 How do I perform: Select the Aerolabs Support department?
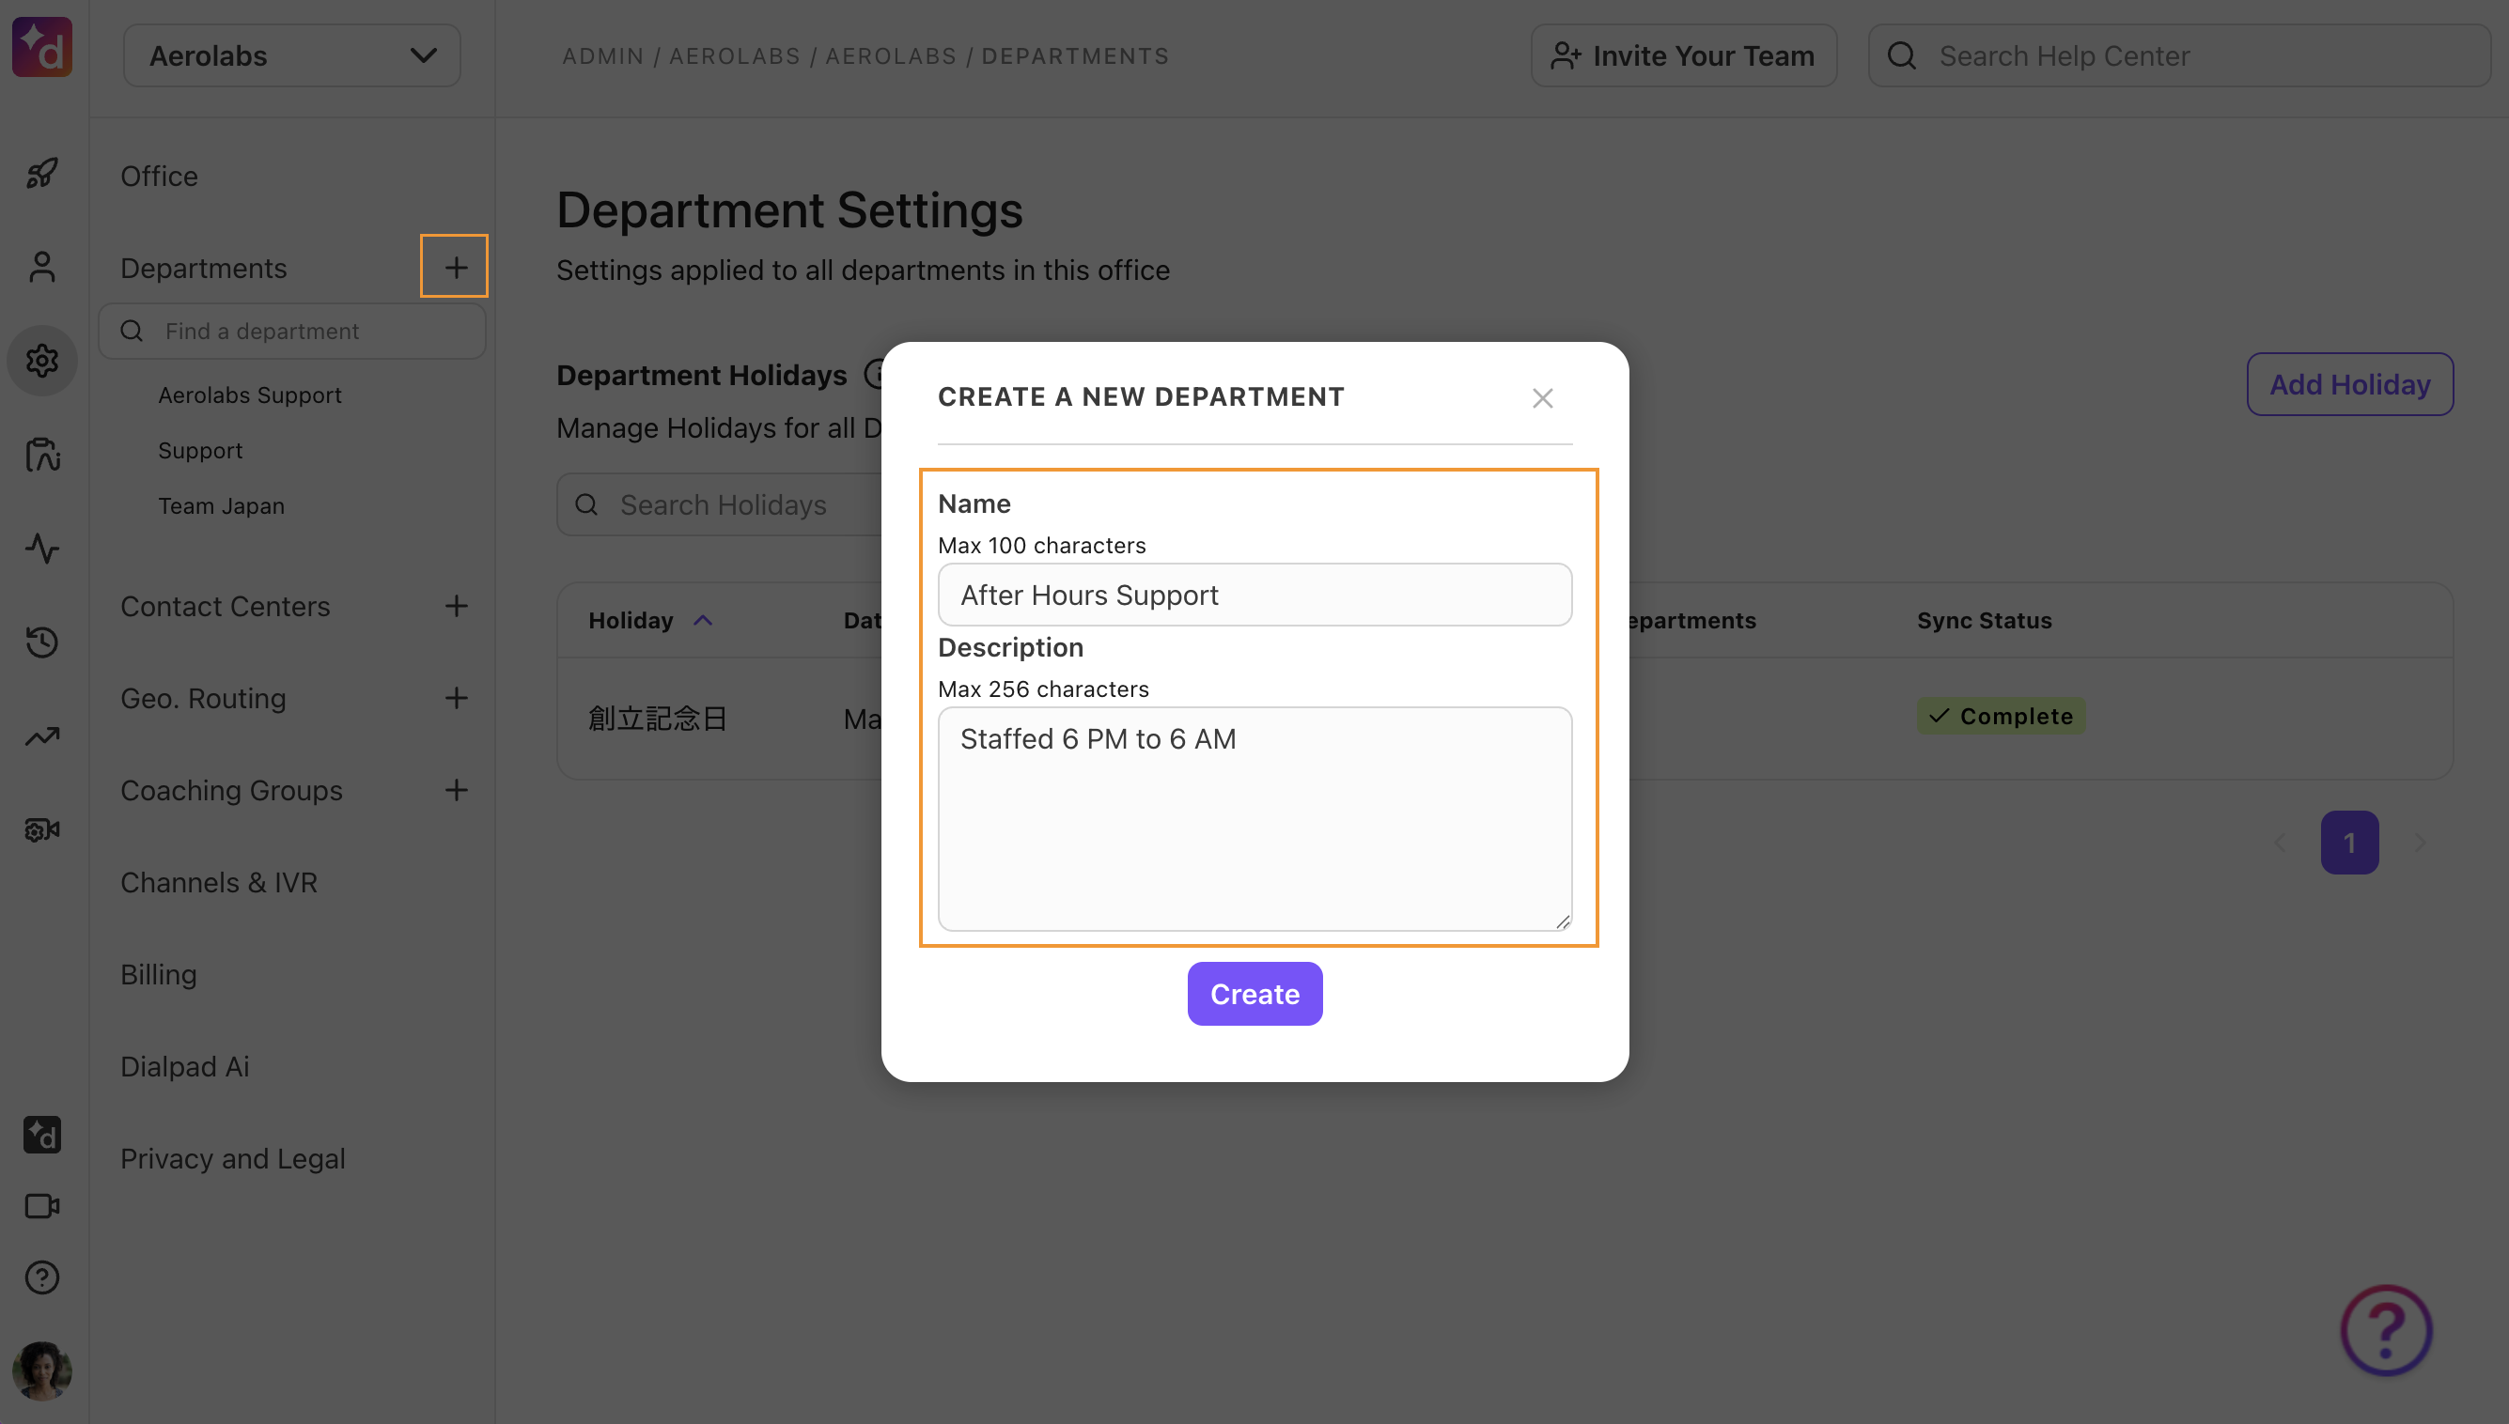pos(250,395)
